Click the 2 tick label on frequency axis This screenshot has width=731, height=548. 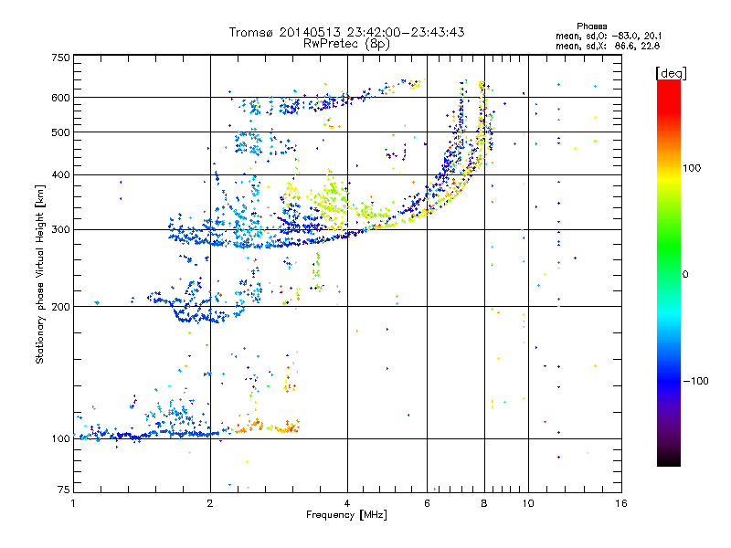(210, 503)
